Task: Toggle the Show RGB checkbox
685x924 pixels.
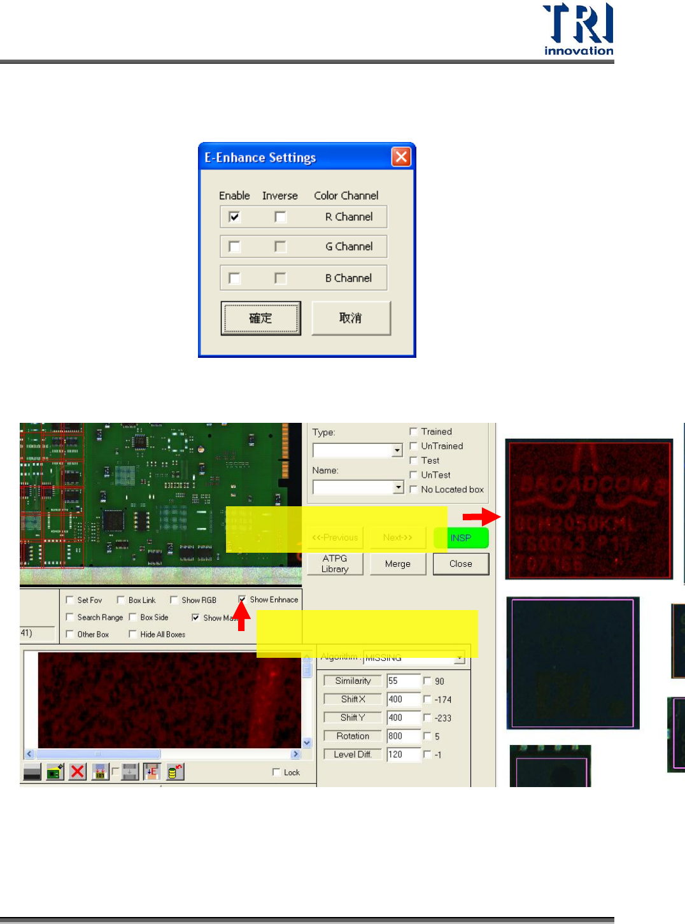Action: point(174,600)
